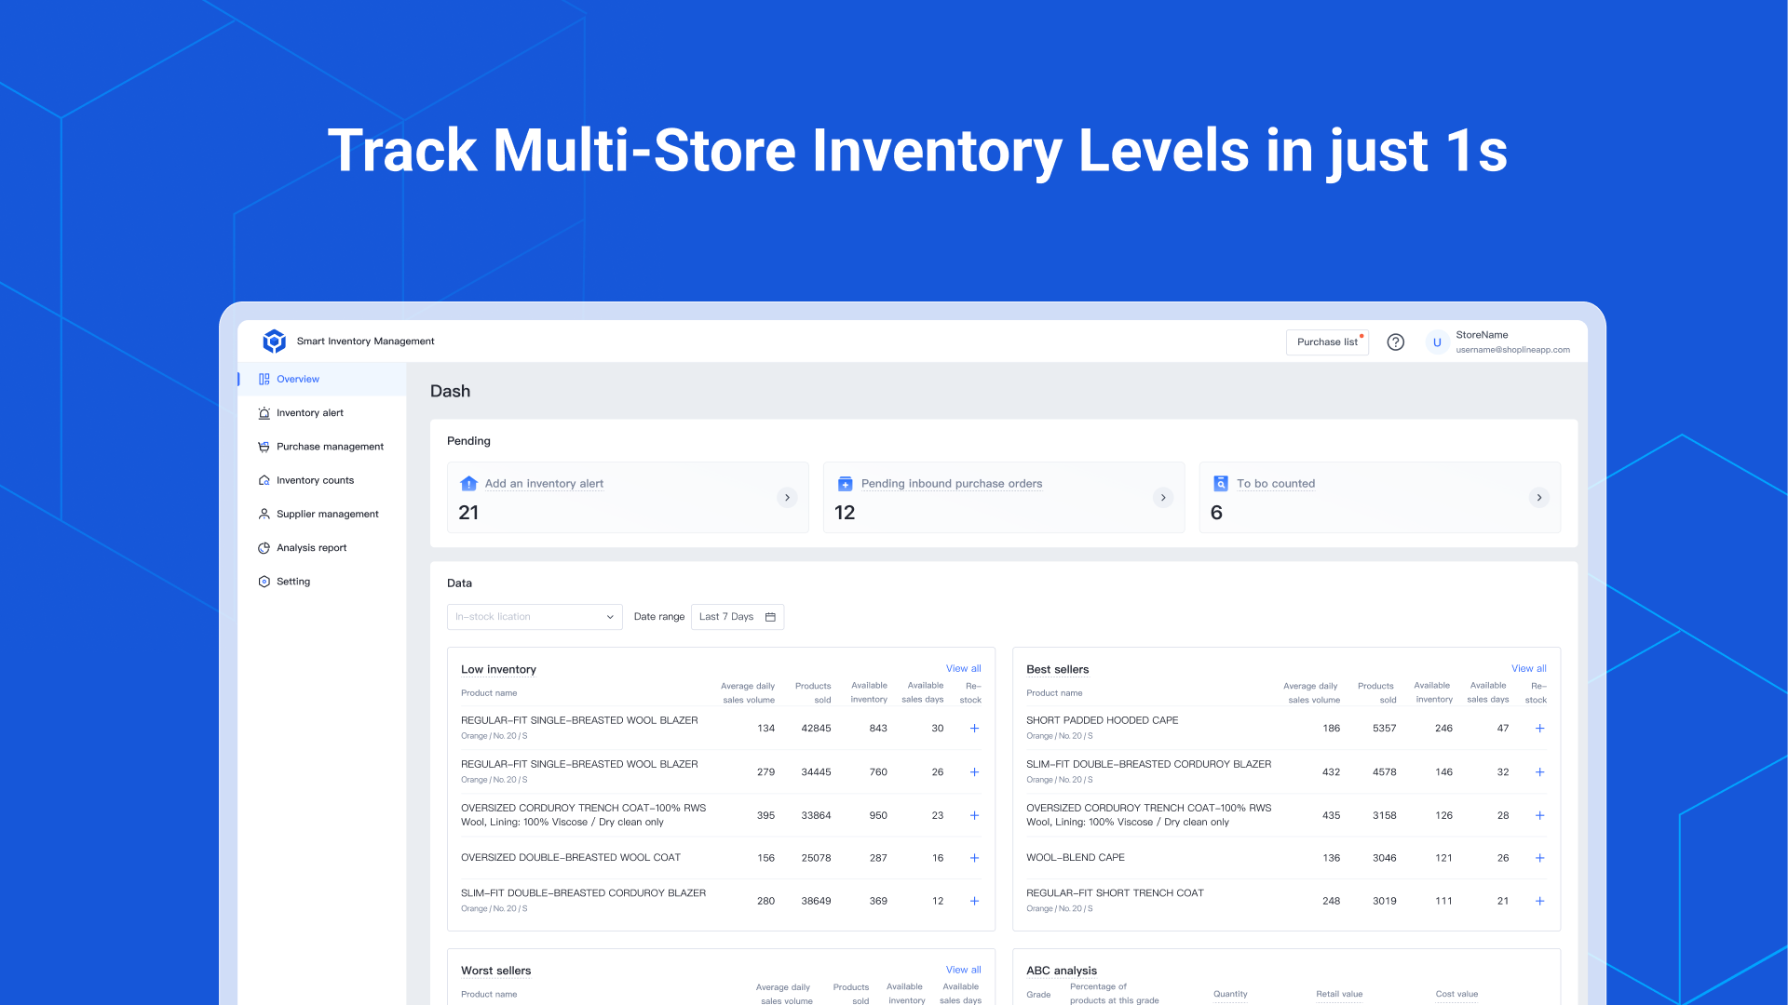Click the To be counted number 6
The width and height of the screenshot is (1788, 1005).
(1216, 513)
